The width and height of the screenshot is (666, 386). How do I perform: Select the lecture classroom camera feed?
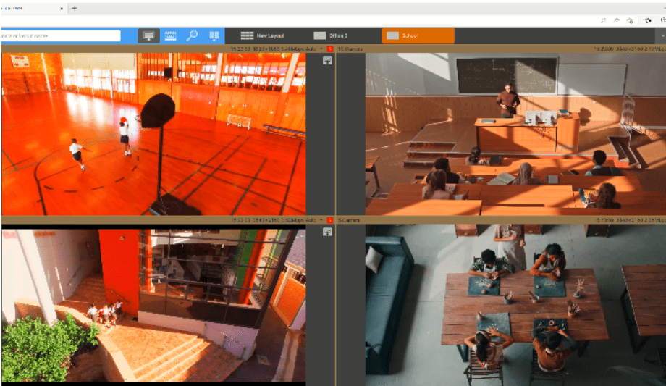coord(515,134)
